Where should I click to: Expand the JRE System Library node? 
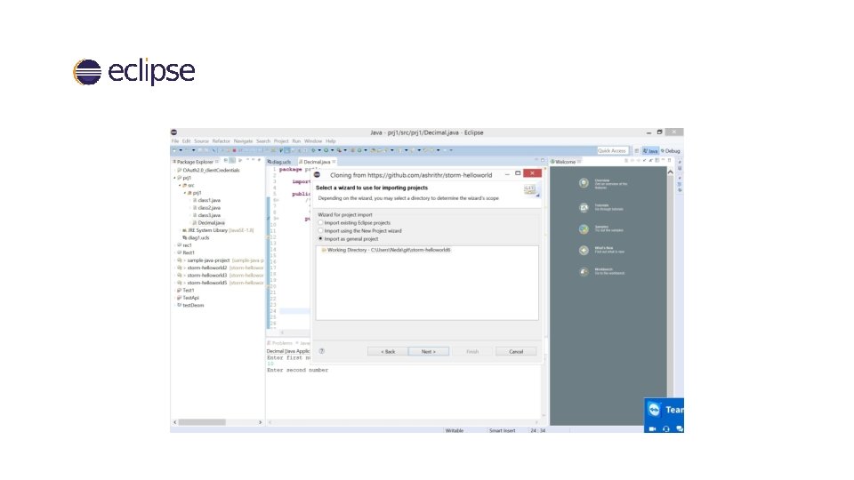(x=180, y=230)
